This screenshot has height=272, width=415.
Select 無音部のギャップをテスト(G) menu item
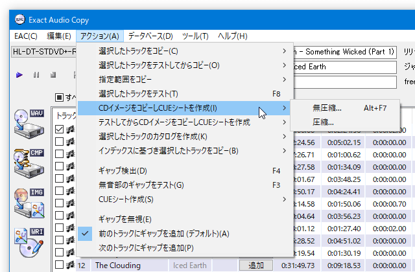point(185,185)
